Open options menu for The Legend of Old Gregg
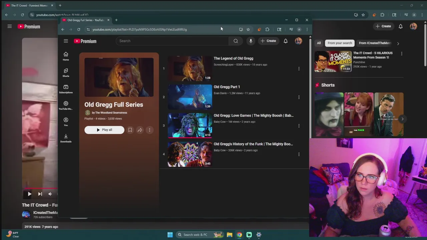 (x=299, y=69)
